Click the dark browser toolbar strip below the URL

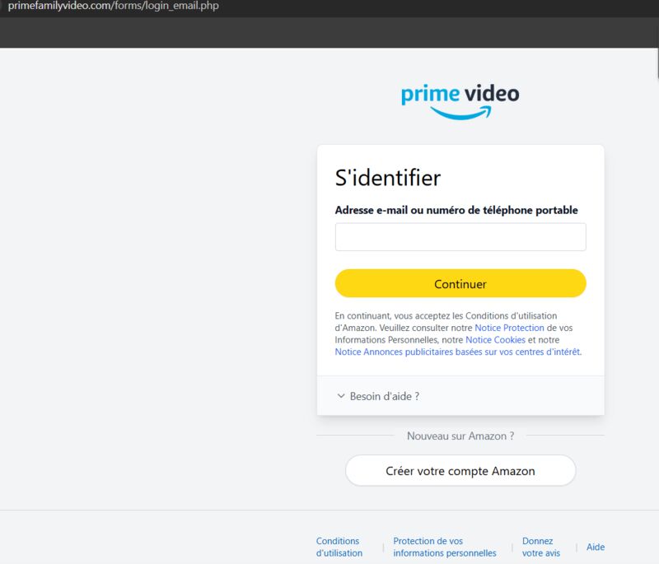pyautogui.click(x=329, y=32)
